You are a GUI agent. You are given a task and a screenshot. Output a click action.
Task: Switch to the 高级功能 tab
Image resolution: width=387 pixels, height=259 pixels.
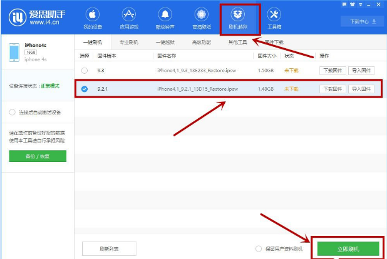coord(202,42)
